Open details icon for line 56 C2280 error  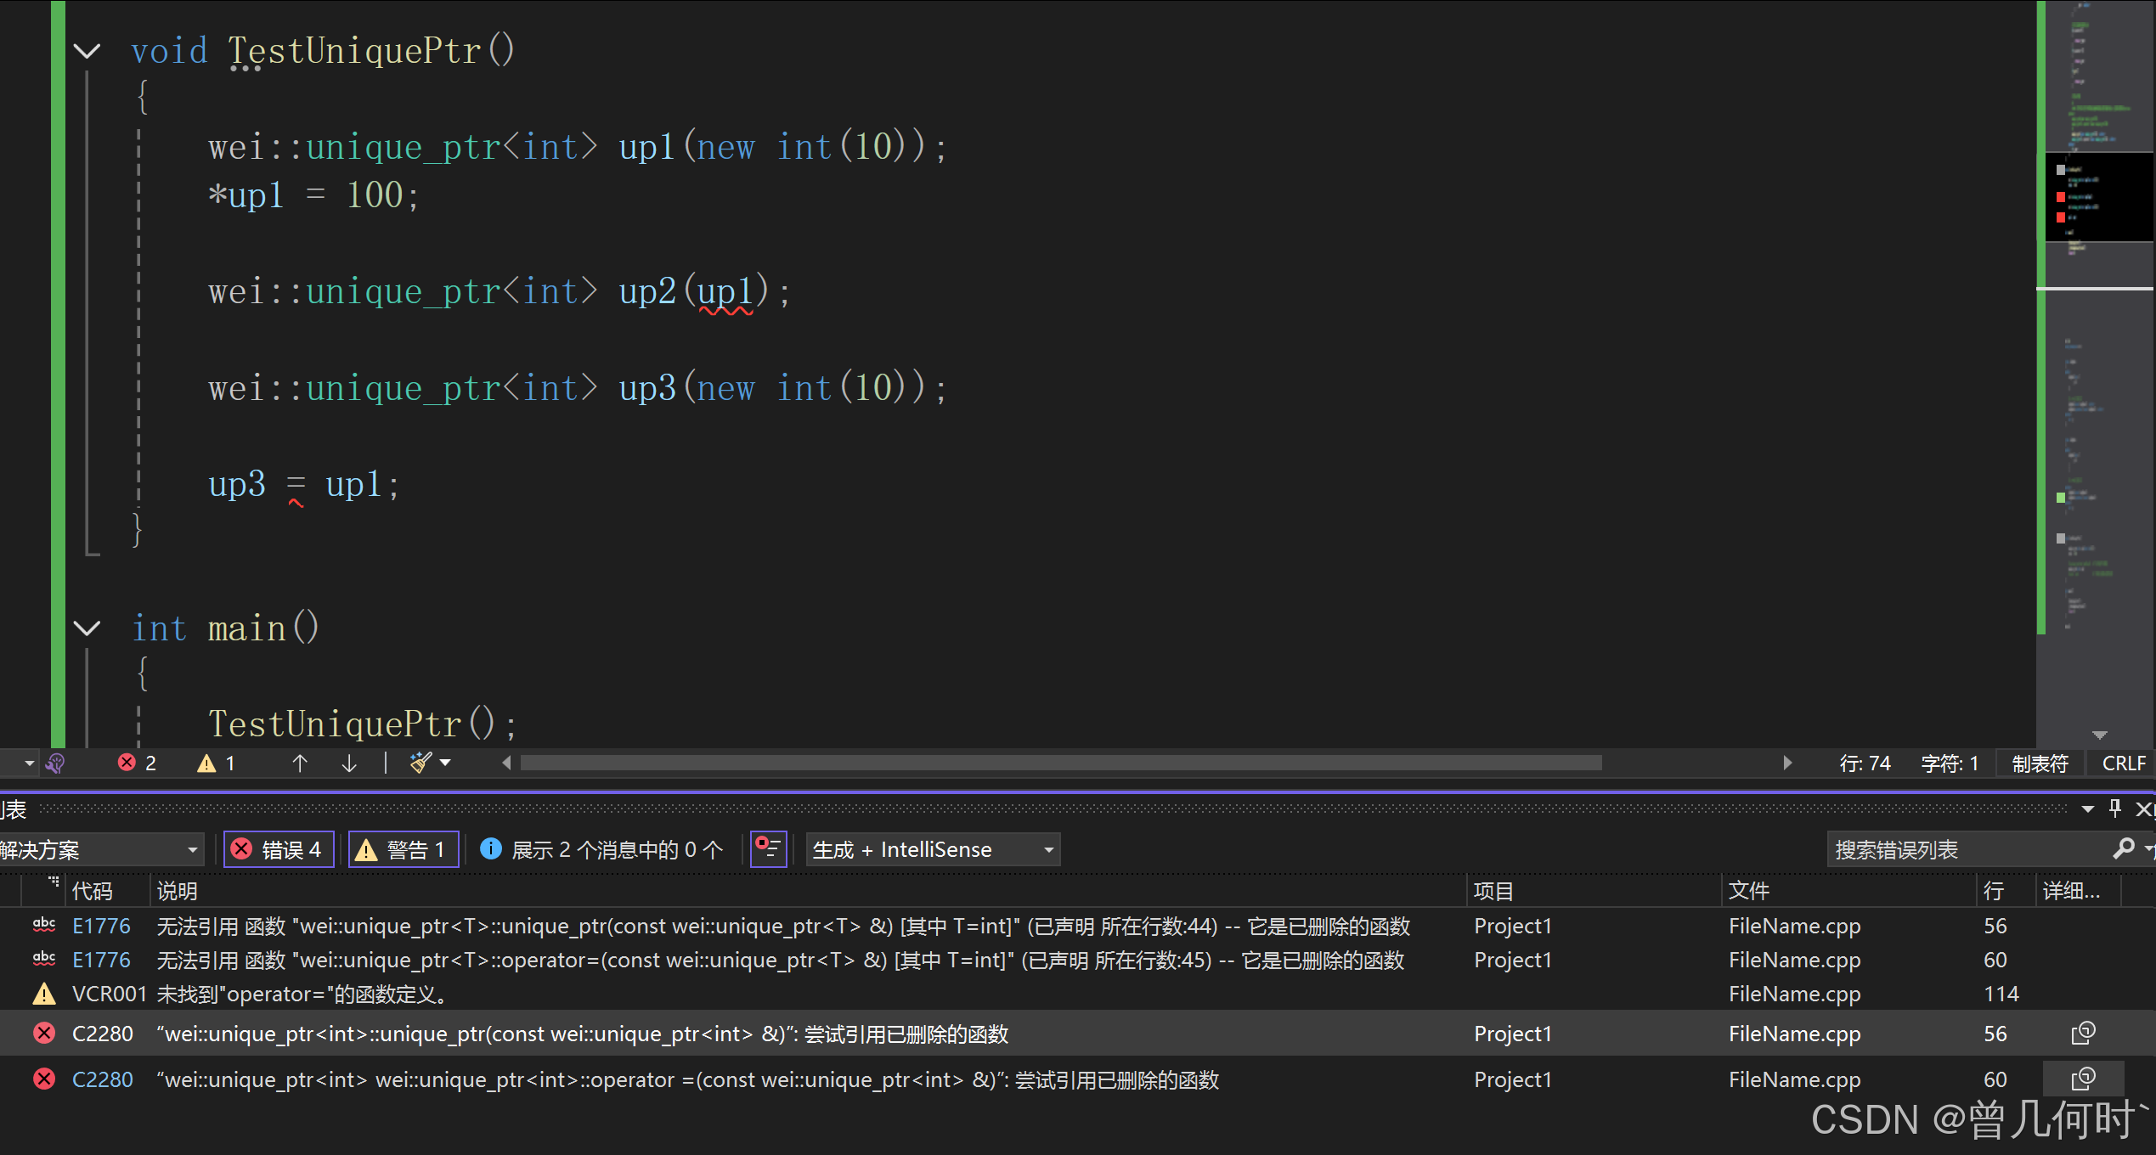coord(2082,1034)
